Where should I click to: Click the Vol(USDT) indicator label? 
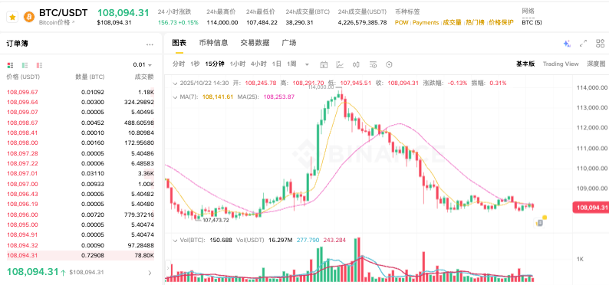click(x=249, y=240)
